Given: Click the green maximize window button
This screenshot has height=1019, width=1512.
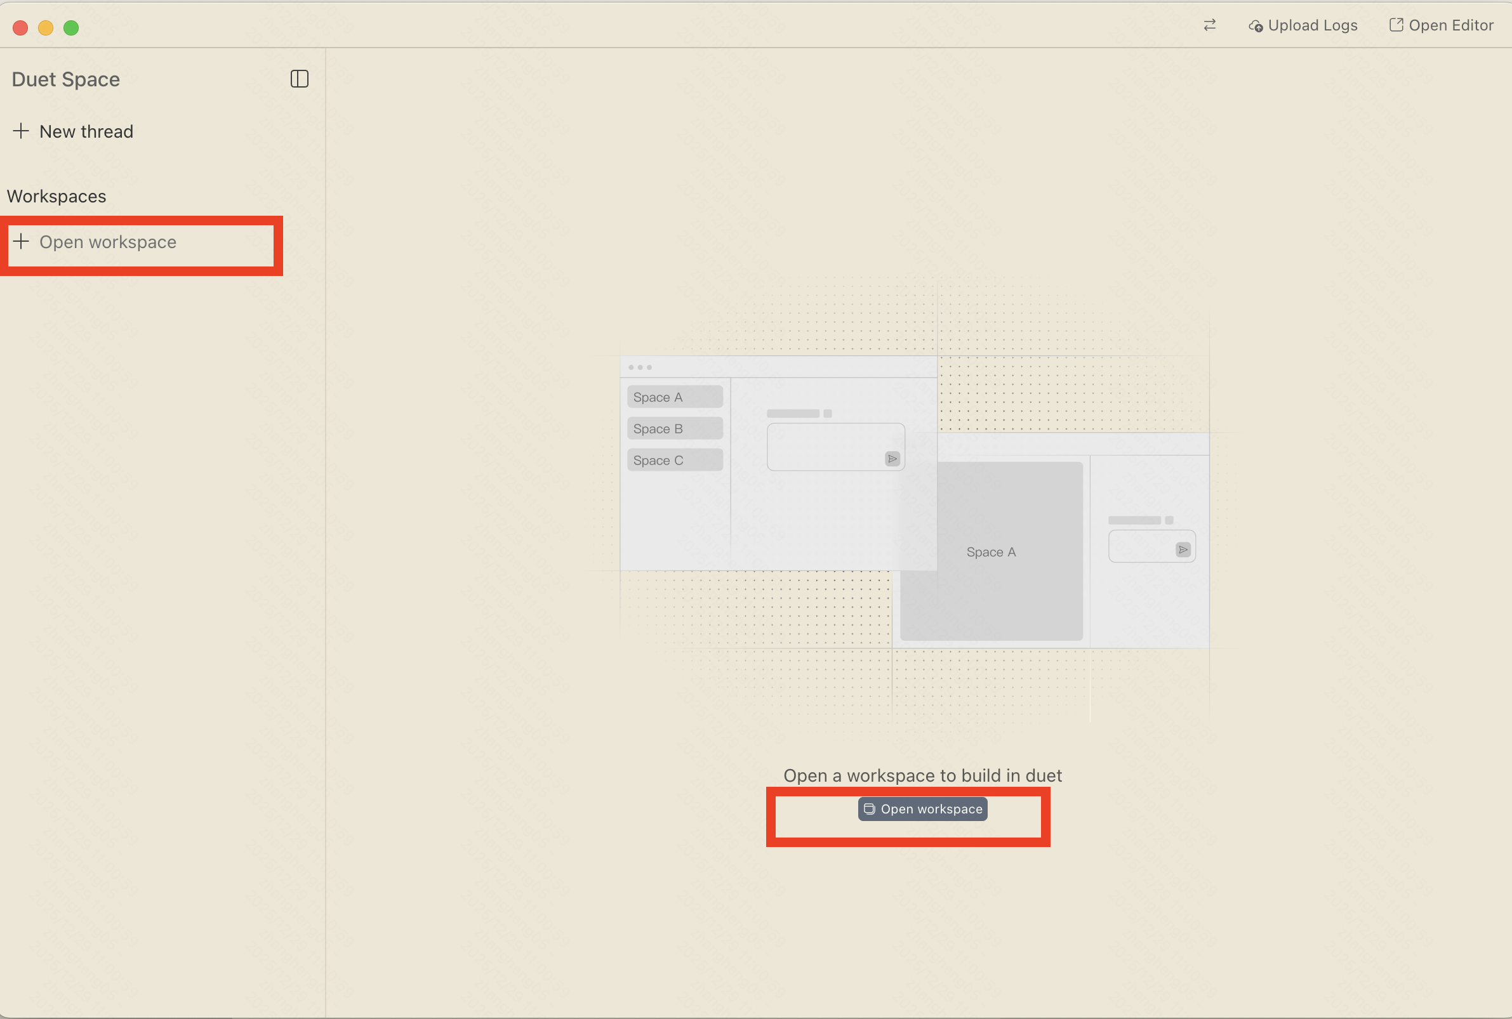Looking at the screenshot, I should coord(71,27).
